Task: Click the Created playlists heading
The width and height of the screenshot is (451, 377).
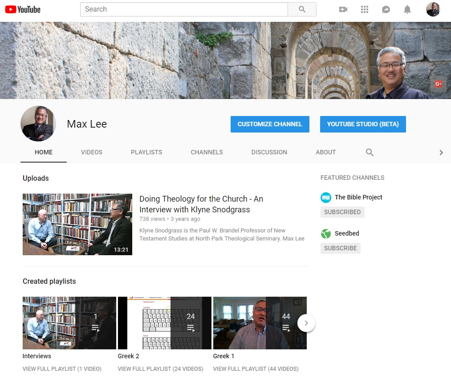Action: coord(49,281)
